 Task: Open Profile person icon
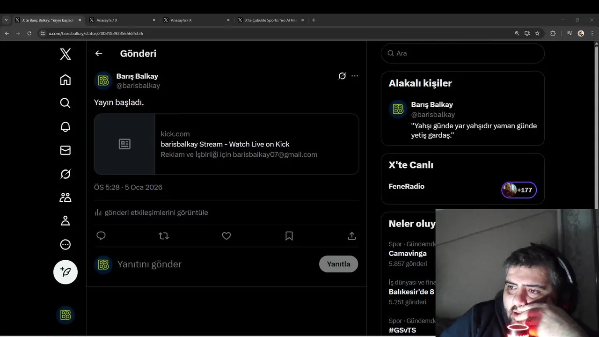tap(66, 221)
